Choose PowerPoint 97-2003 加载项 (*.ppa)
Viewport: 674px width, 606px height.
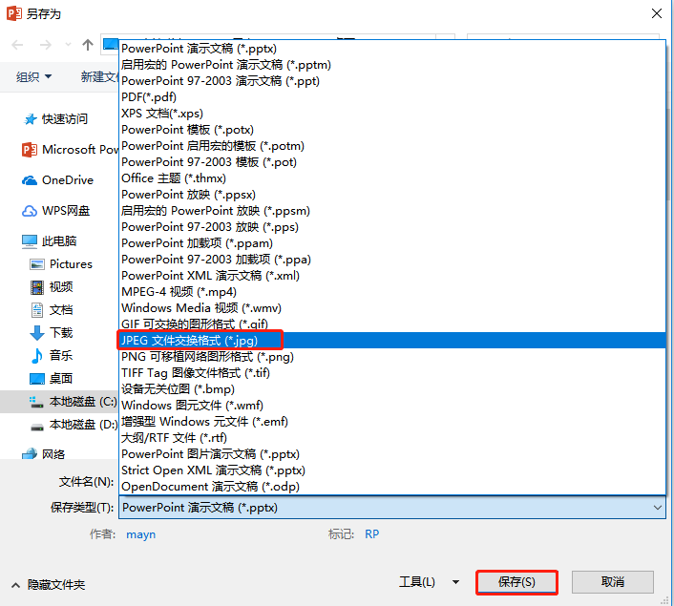(392, 260)
